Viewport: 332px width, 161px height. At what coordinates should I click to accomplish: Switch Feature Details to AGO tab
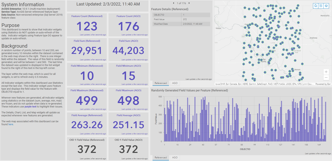tap(175, 83)
